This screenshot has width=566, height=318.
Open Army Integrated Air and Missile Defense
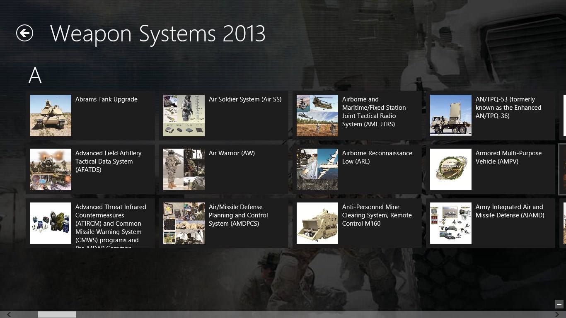click(491, 223)
